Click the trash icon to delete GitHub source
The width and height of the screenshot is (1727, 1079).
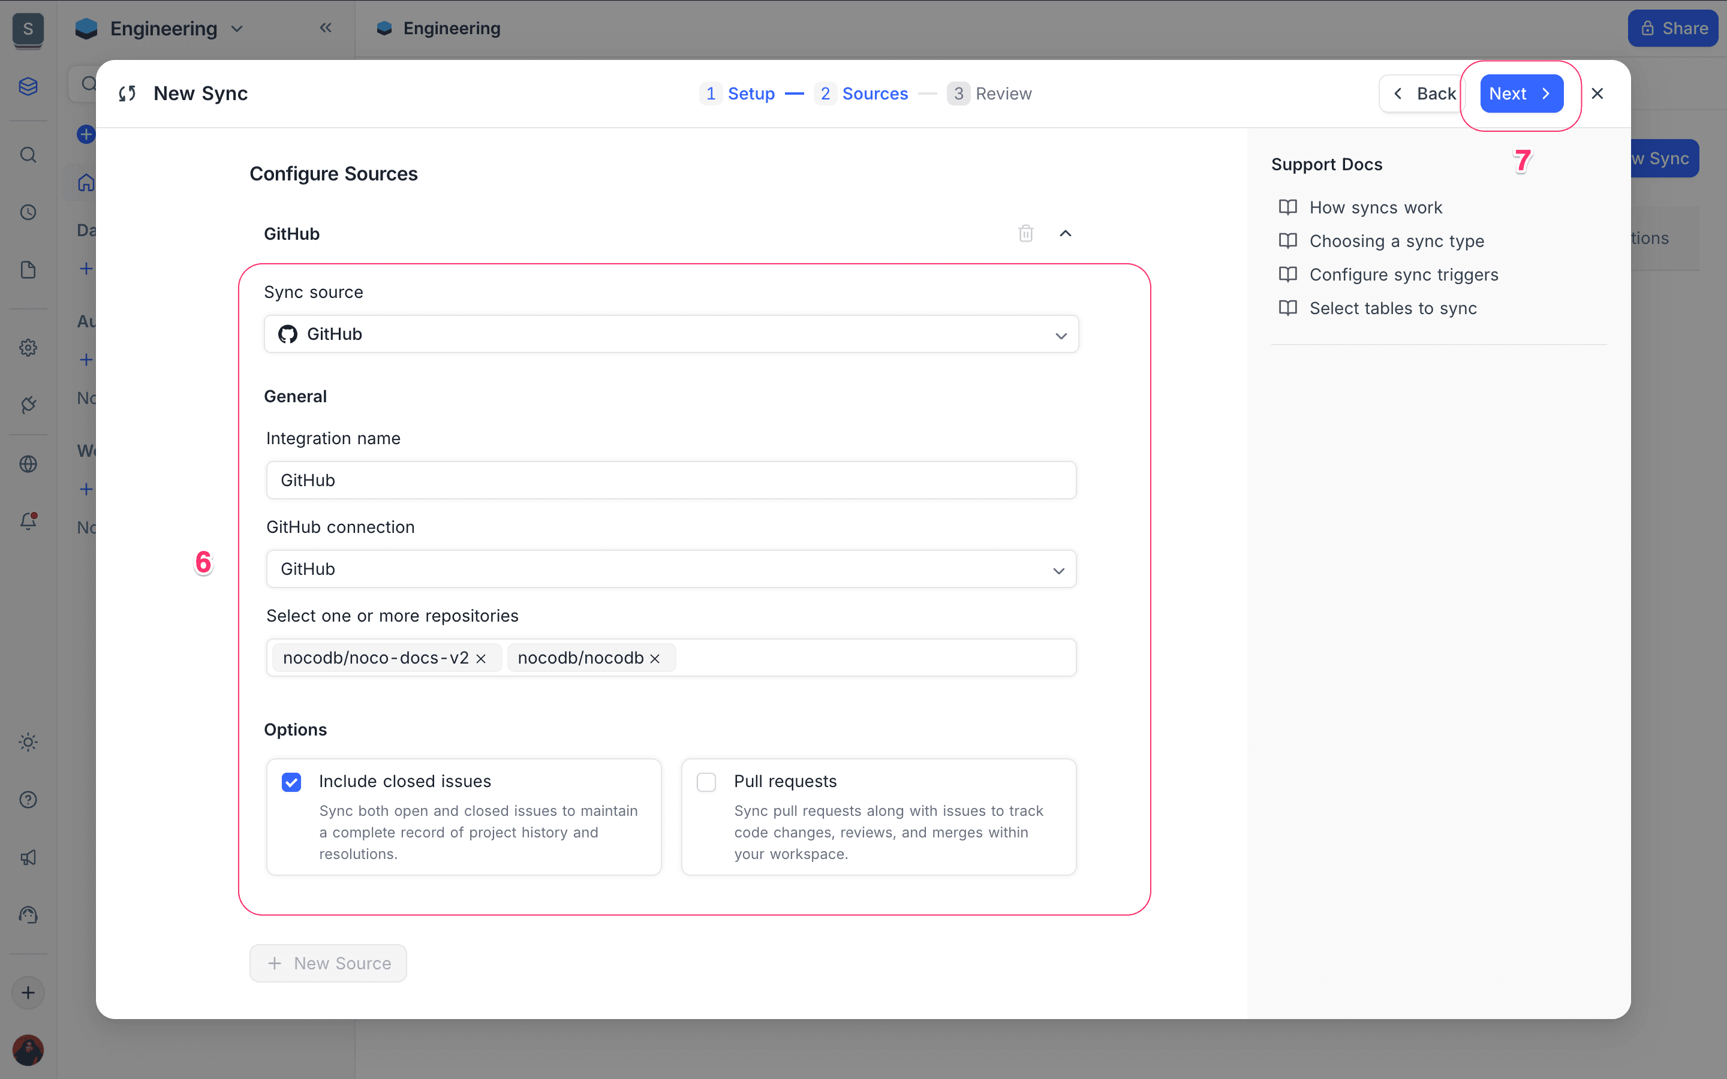tap(1025, 233)
